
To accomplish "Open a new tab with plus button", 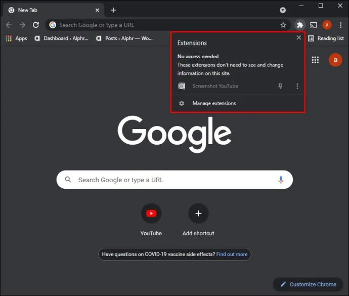I will (x=113, y=10).
